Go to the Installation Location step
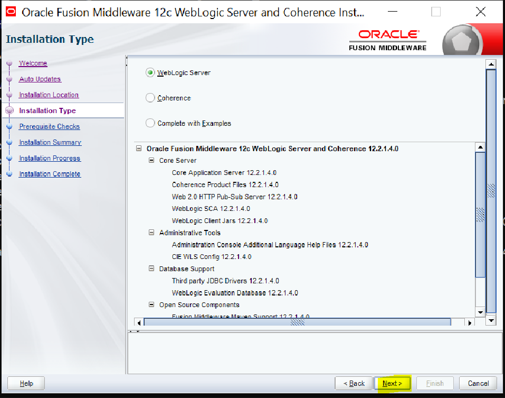This screenshot has height=398, width=505. tap(49, 95)
